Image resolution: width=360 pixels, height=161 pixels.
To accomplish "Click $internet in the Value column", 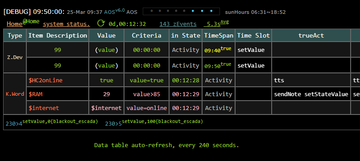I will [106, 108].
